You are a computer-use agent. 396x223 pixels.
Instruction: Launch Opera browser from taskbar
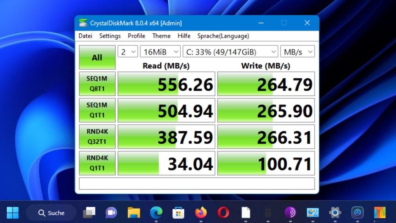coord(223,212)
